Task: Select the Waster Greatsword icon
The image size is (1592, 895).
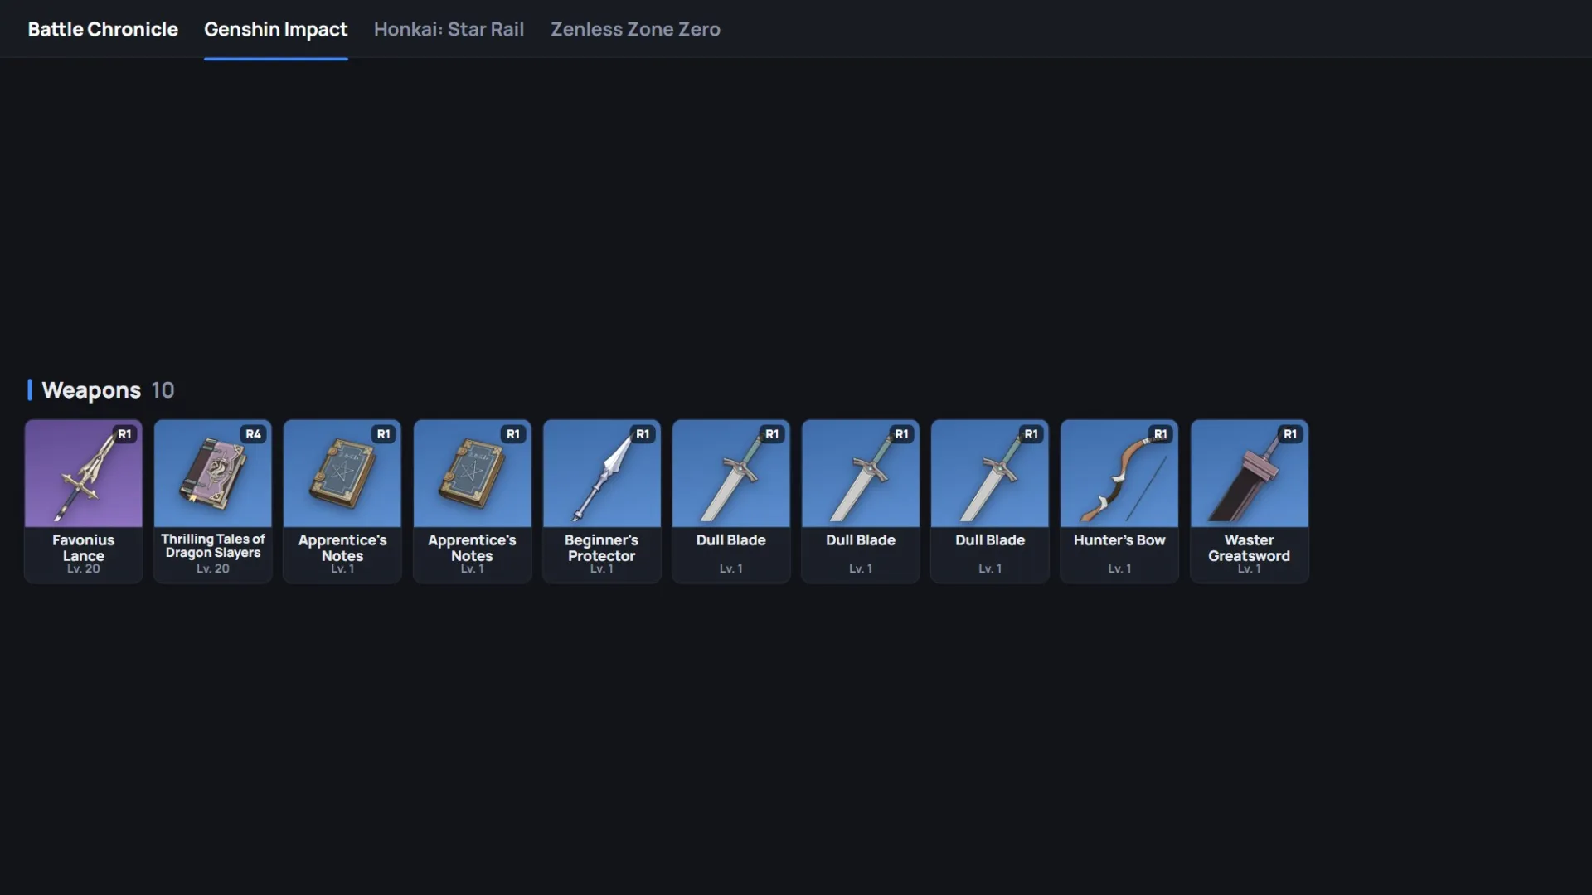Action: (x=1249, y=474)
